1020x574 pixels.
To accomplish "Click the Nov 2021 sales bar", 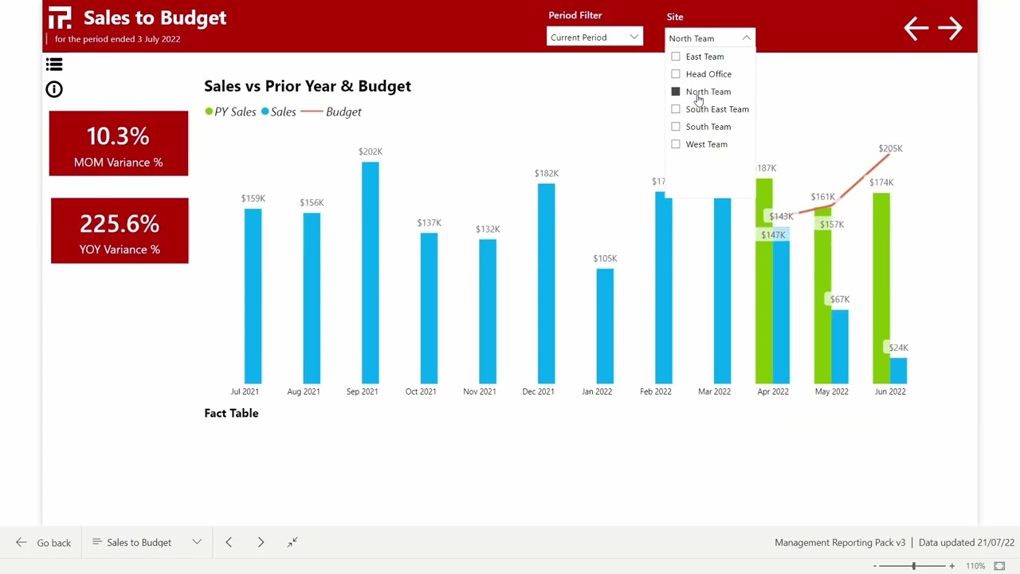I will (488, 312).
